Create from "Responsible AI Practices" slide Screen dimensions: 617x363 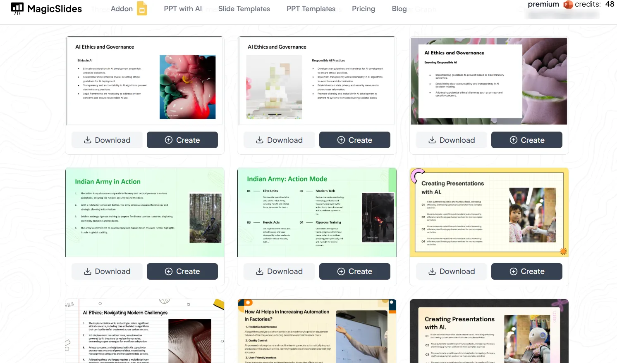[x=355, y=140]
